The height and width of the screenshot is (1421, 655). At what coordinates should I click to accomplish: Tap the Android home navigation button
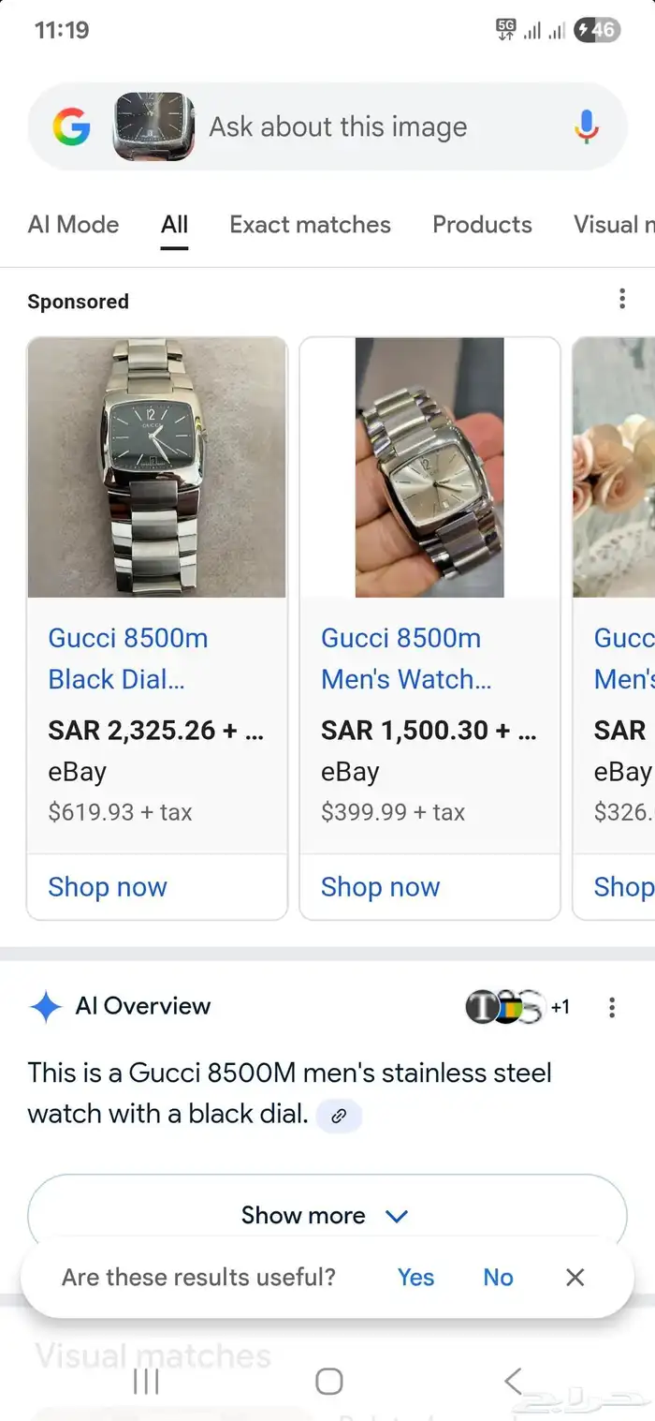click(328, 1381)
